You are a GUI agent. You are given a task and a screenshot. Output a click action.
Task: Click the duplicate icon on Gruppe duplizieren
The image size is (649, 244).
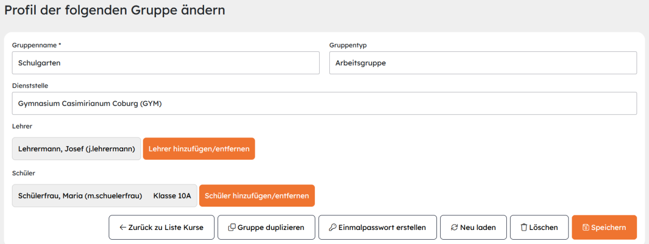(x=231, y=228)
